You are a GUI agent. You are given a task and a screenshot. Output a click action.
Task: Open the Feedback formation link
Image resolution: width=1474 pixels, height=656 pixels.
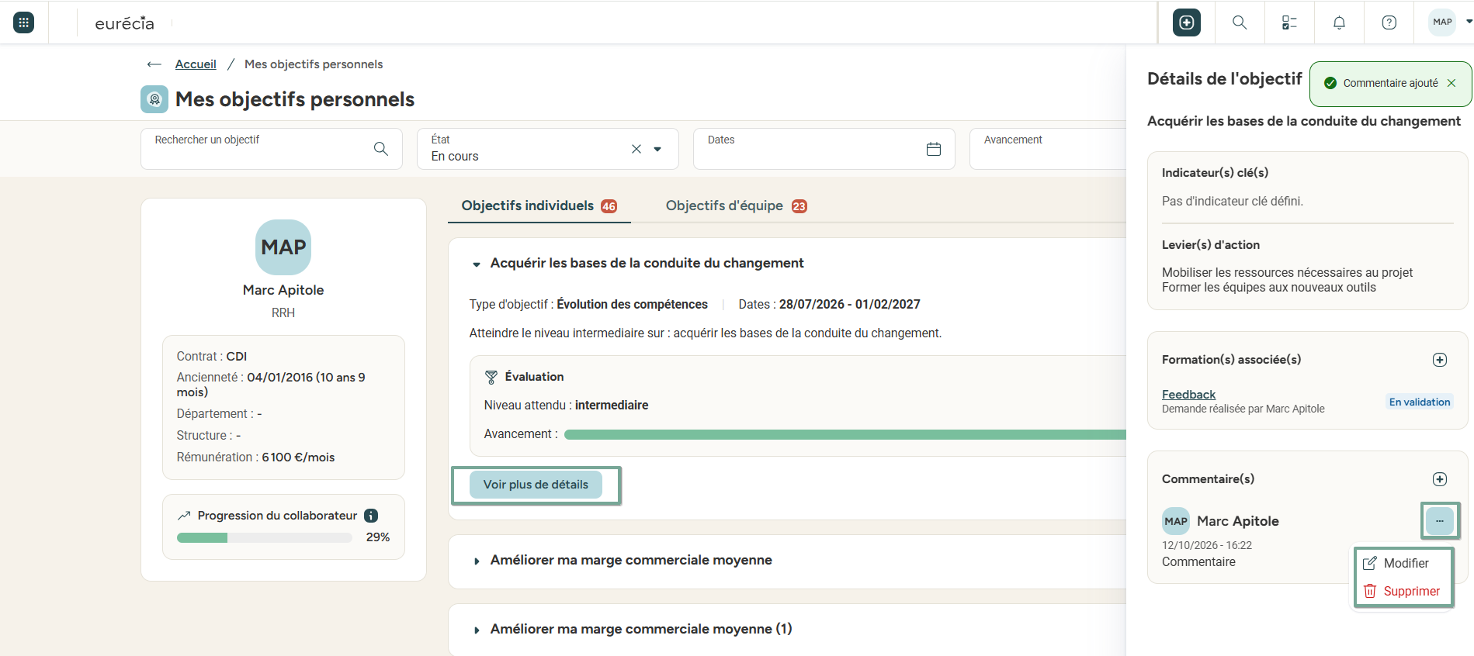click(1188, 395)
